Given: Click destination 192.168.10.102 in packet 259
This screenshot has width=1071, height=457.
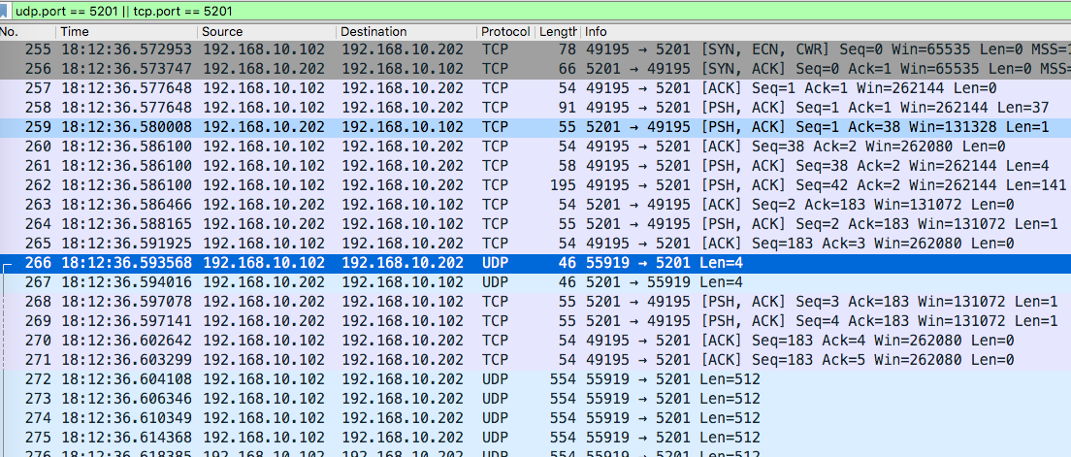Looking at the screenshot, I should [x=403, y=126].
